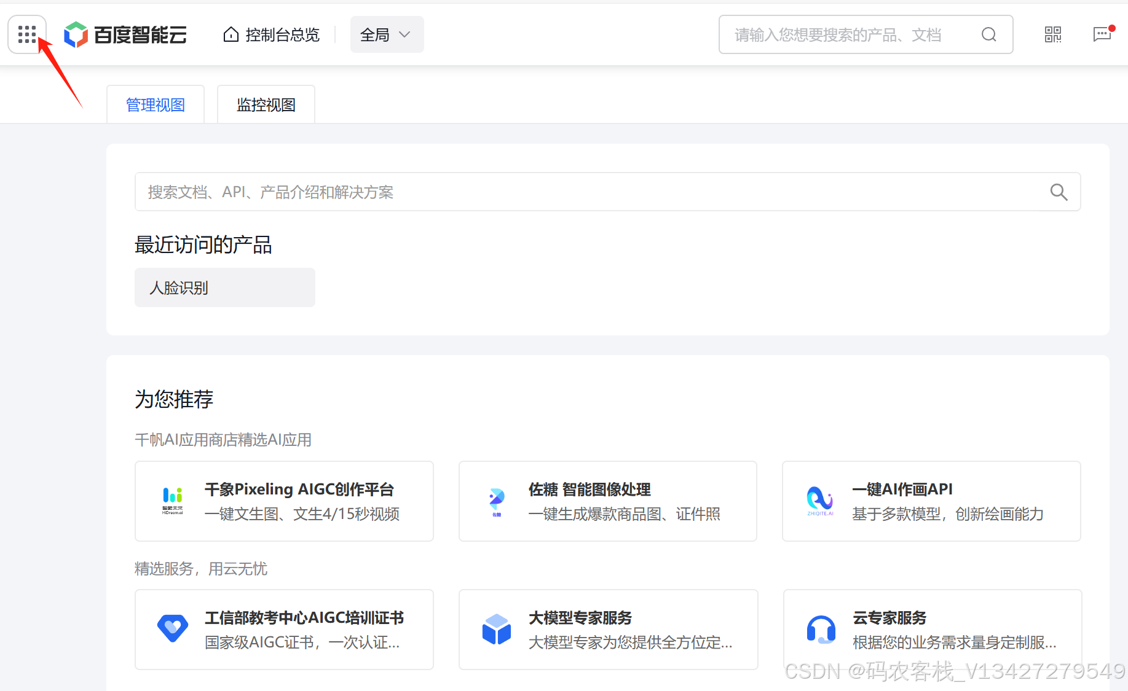Open 控制台总览 console overview

[271, 34]
